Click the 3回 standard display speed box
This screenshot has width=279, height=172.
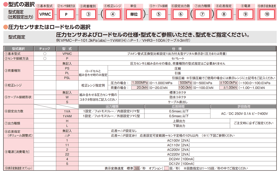tap(137, 168)
